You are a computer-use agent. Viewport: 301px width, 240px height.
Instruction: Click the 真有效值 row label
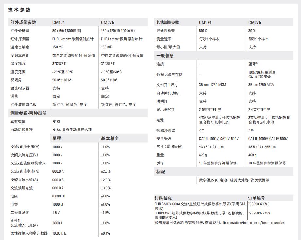(x=18, y=122)
